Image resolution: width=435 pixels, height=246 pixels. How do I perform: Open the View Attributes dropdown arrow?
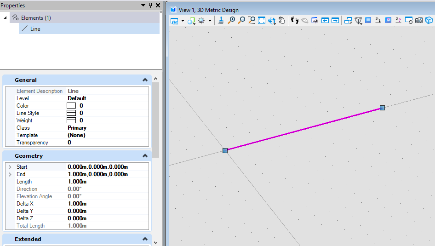tap(183, 21)
